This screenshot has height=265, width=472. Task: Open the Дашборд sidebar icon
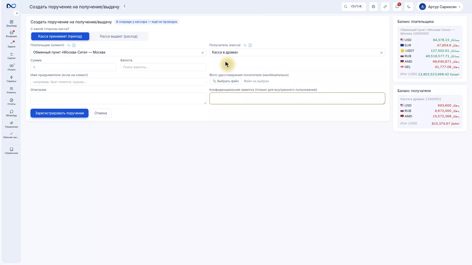point(12,23)
